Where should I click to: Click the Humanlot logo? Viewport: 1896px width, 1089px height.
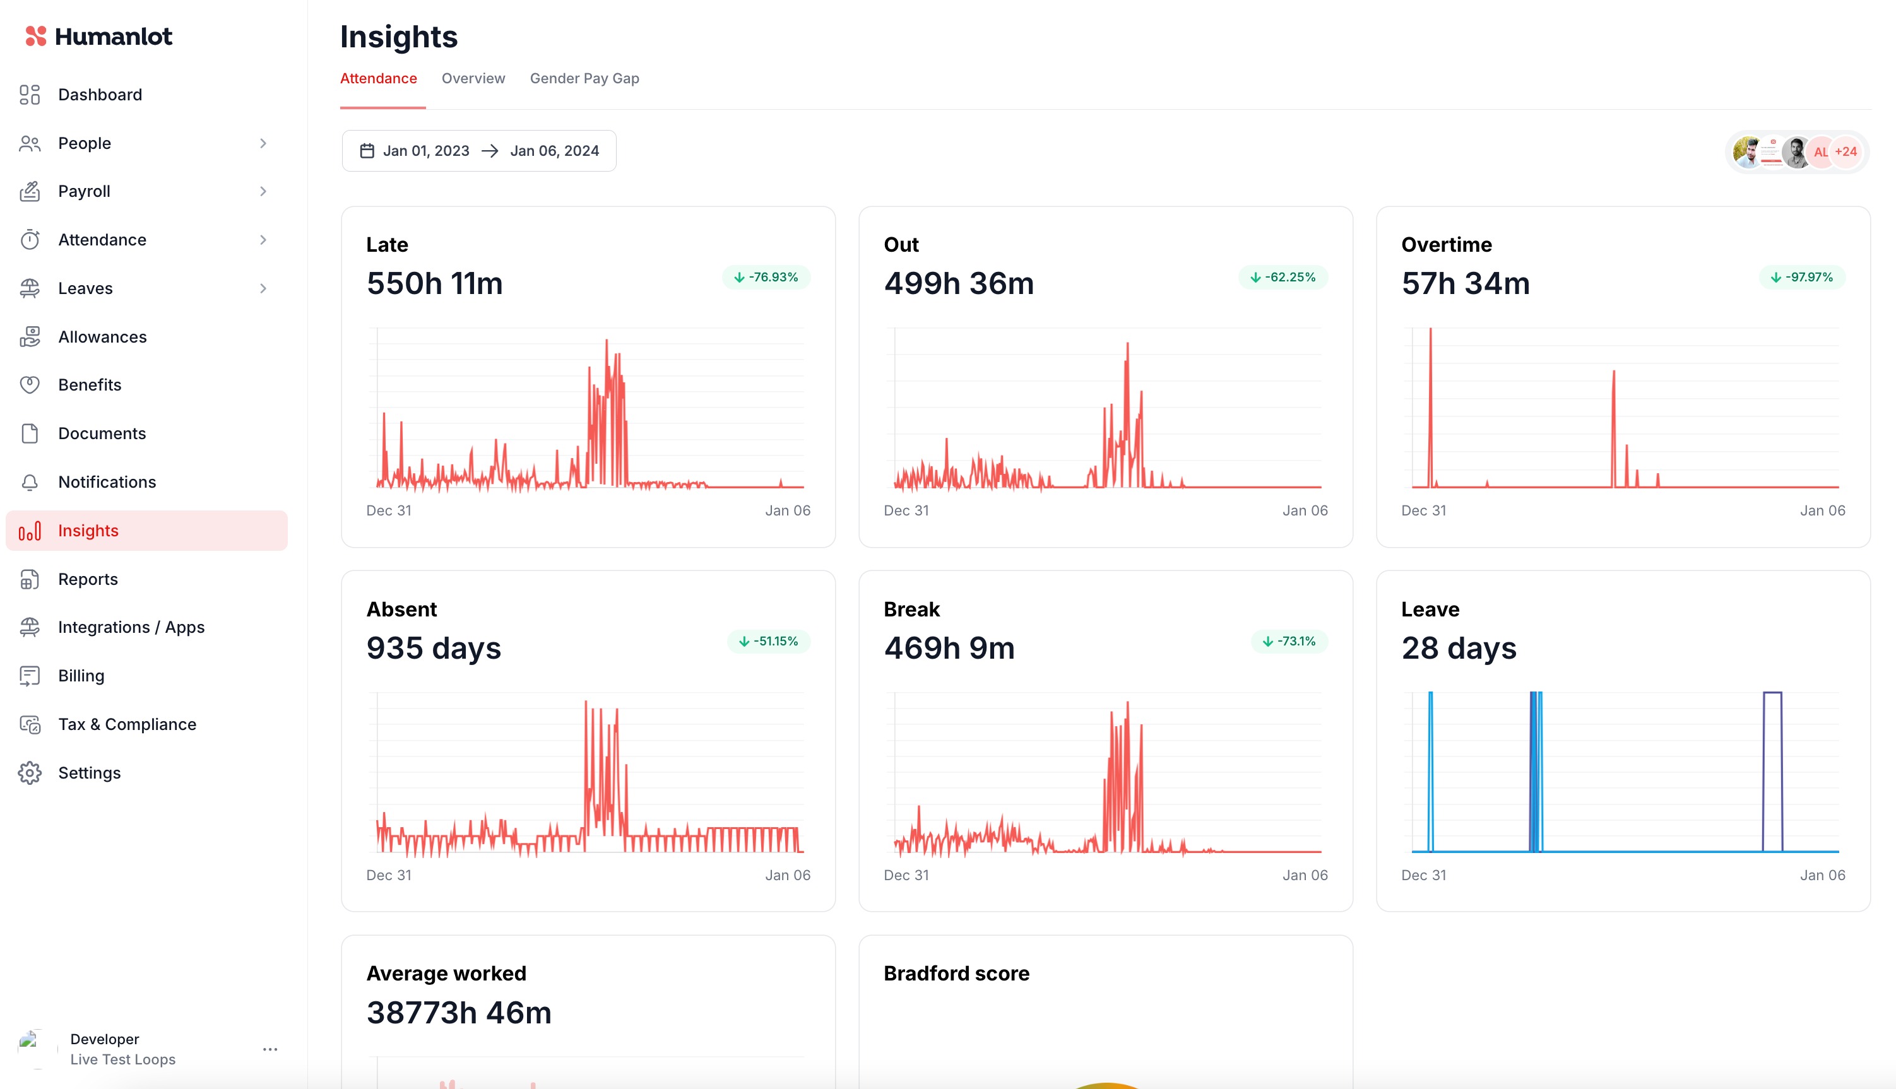(98, 36)
